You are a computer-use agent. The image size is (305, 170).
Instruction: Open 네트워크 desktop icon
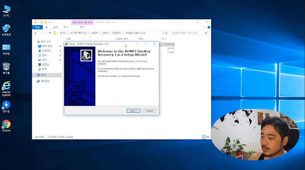(6, 30)
